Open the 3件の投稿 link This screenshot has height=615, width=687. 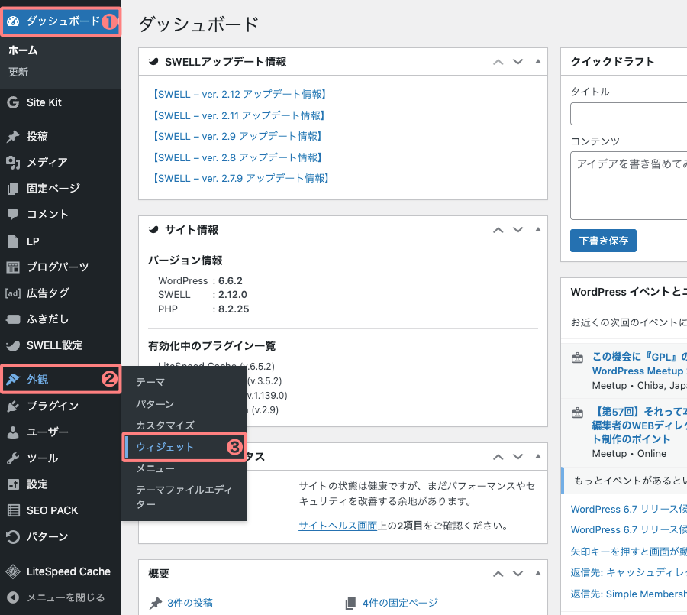click(x=190, y=603)
